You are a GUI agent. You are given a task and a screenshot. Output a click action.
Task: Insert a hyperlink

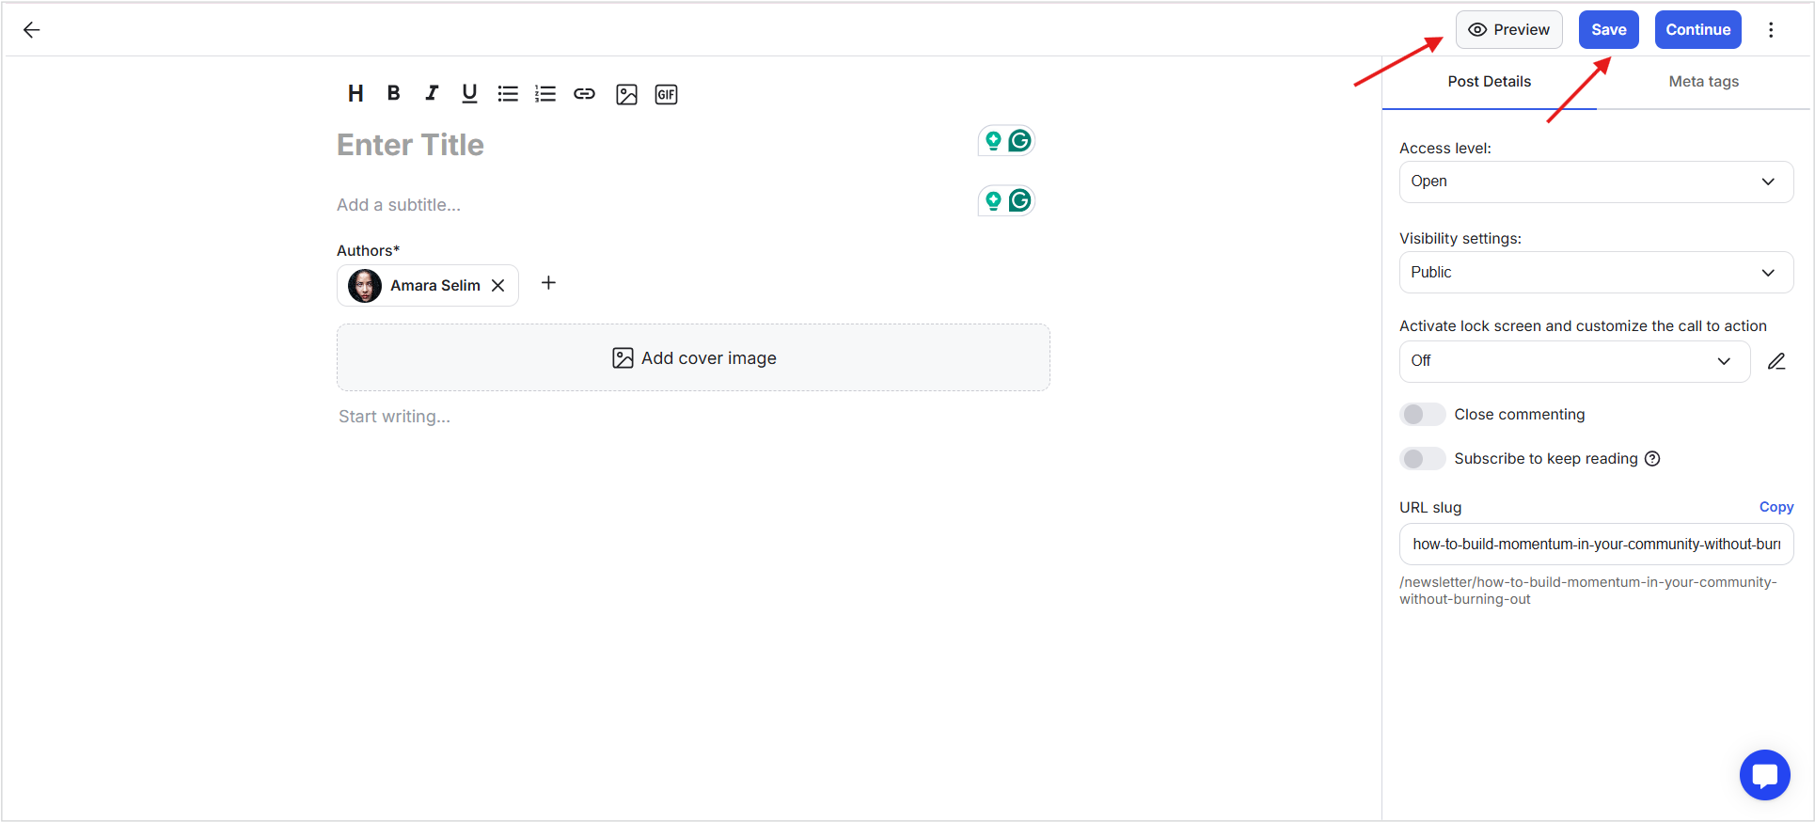[584, 93]
